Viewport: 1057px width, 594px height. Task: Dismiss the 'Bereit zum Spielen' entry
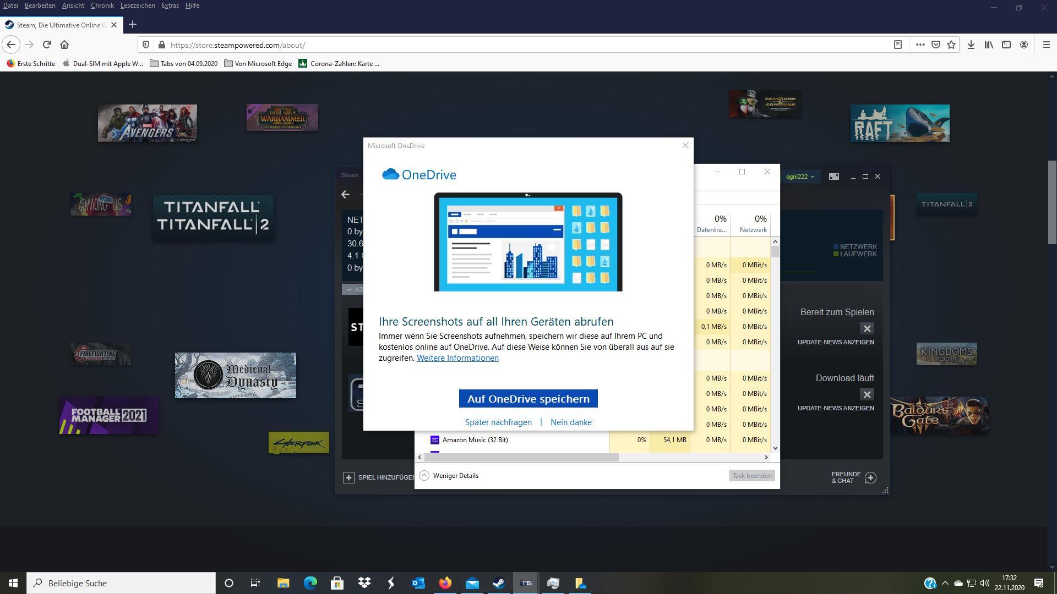[x=867, y=329]
